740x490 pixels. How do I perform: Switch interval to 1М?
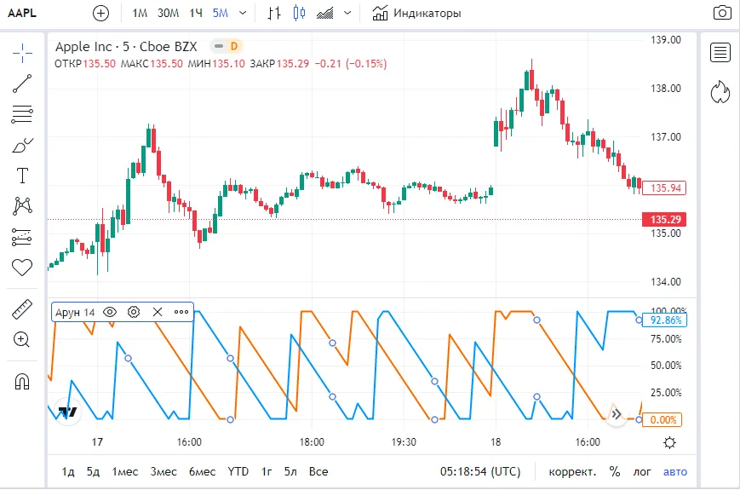(x=140, y=14)
